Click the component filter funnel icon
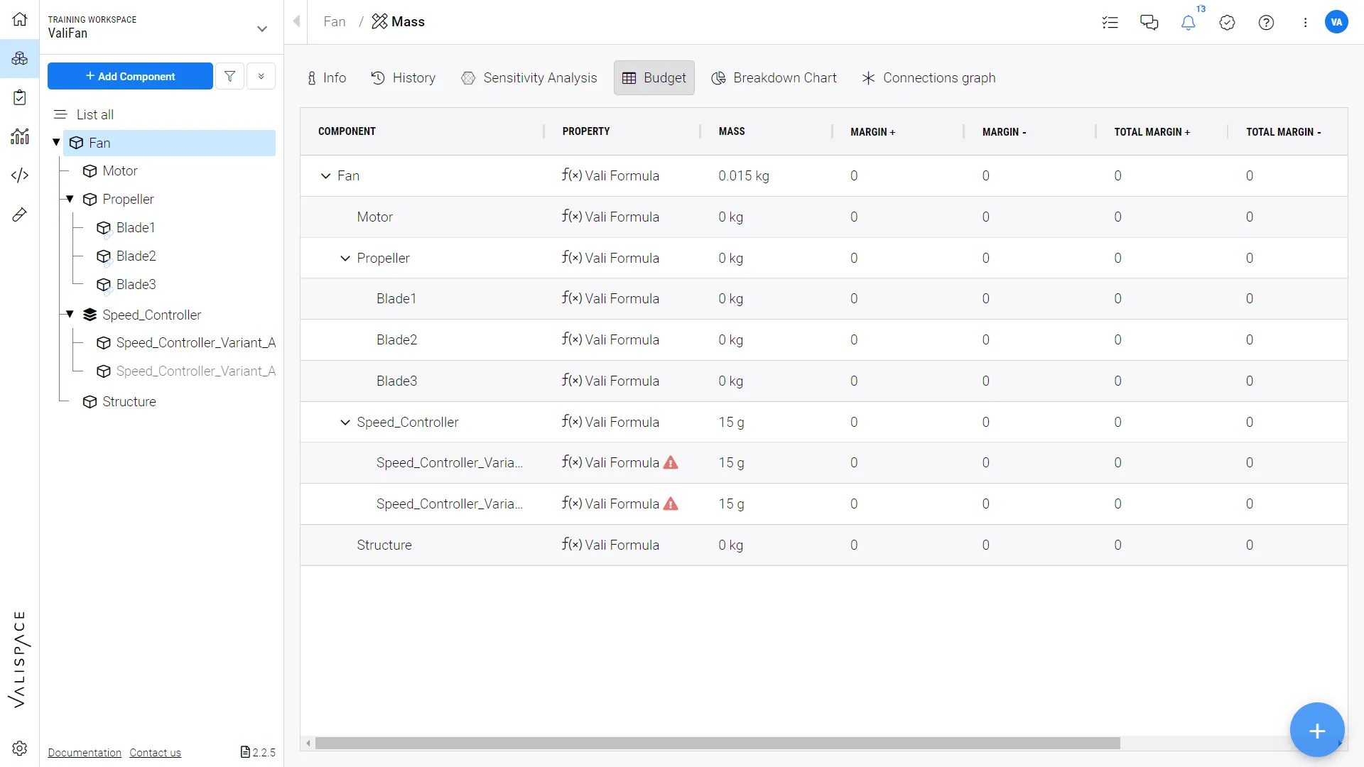 229,76
